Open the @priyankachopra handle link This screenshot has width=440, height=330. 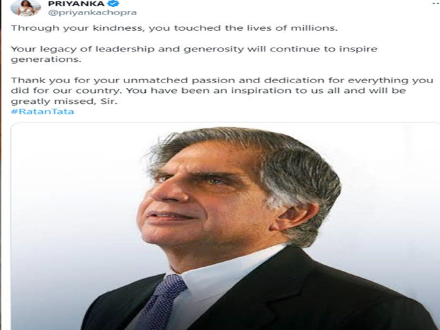[x=92, y=12]
